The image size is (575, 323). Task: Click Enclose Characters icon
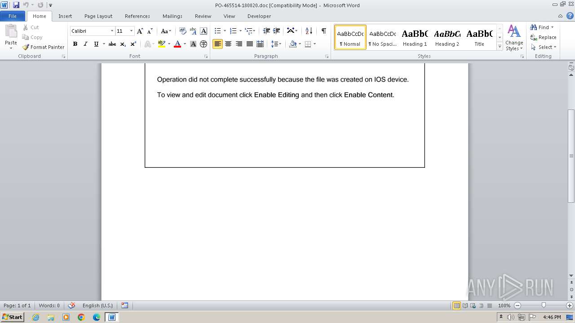coord(203,44)
